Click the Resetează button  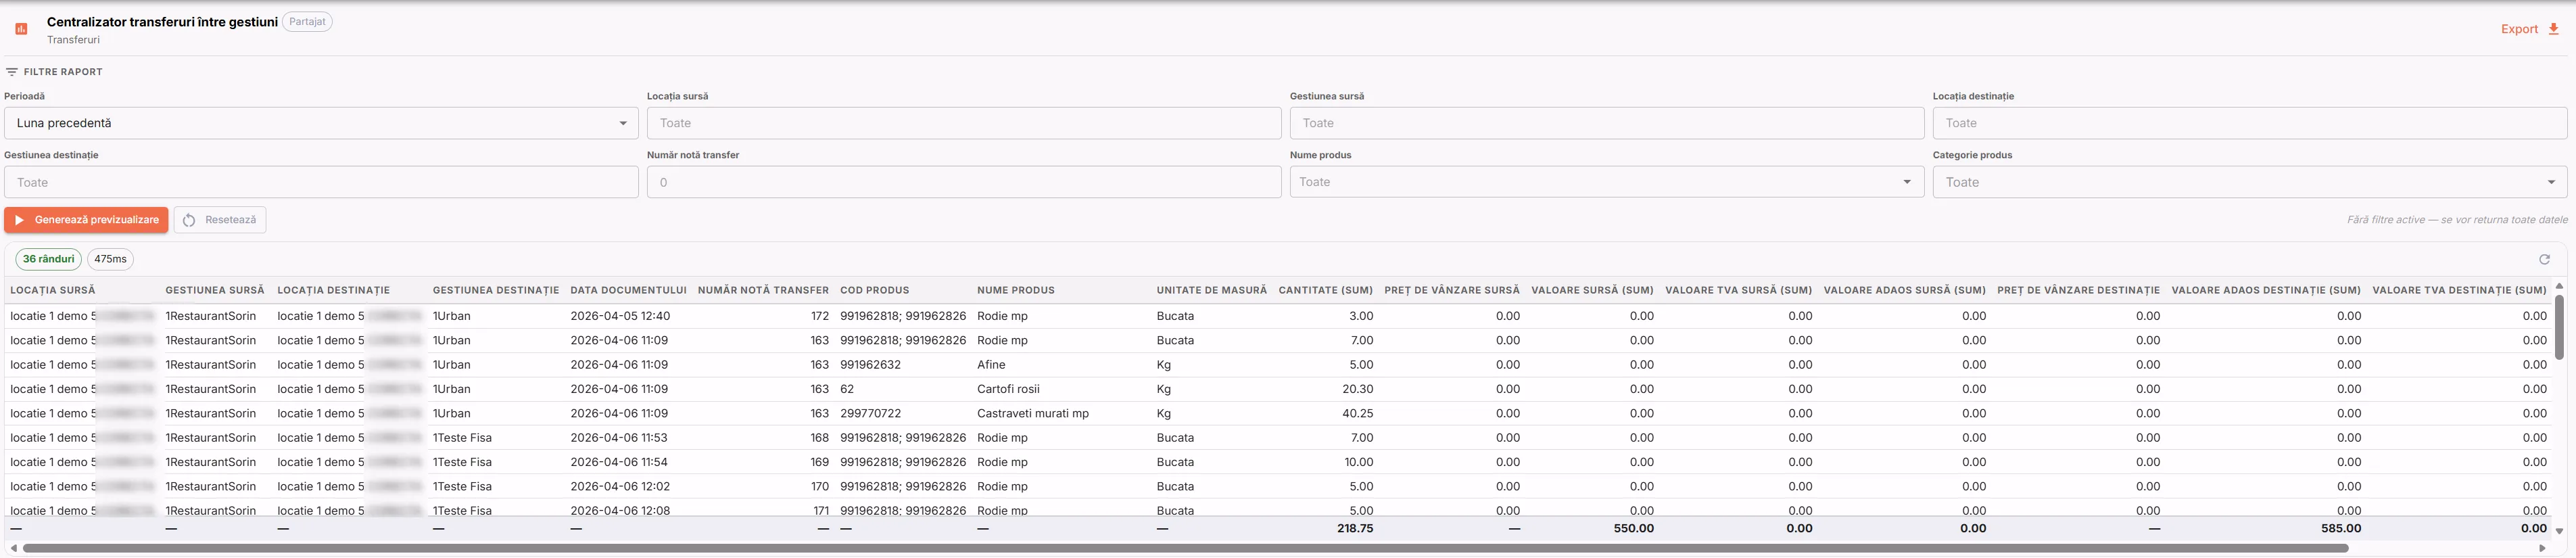pyautogui.click(x=220, y=220)
